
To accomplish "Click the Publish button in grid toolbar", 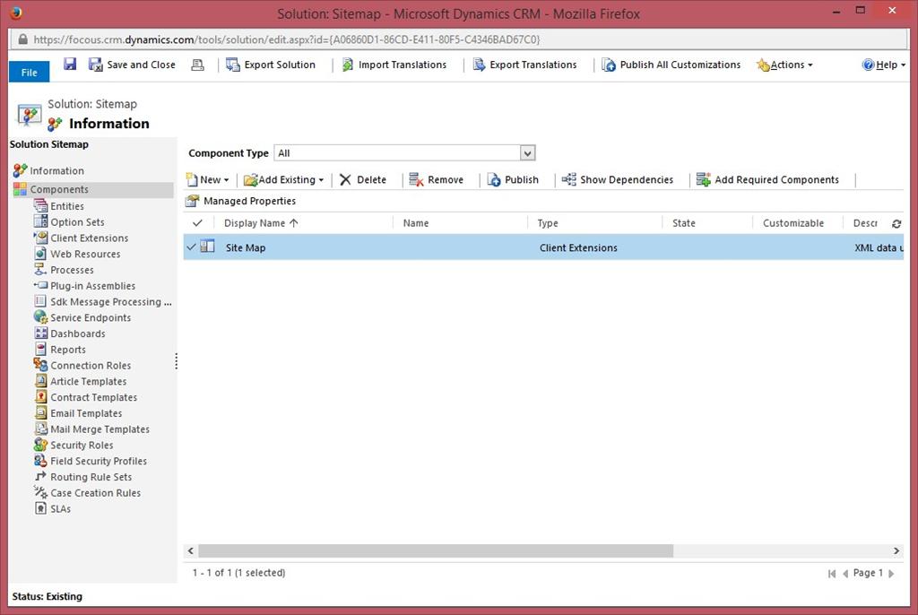I will tap(513, 180).
